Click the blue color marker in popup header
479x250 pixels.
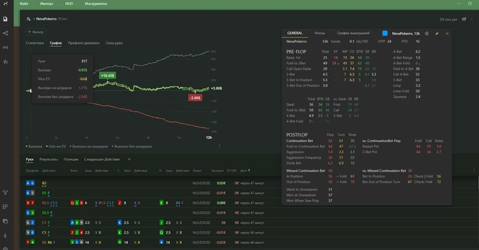pos(385,33)
